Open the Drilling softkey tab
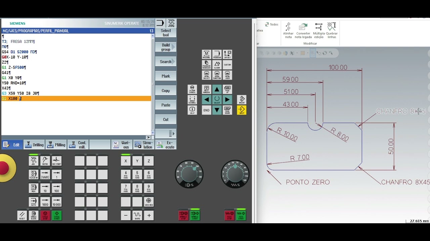Image resolution: width=430 pixels, height=241 pixels. pos(35,145)
